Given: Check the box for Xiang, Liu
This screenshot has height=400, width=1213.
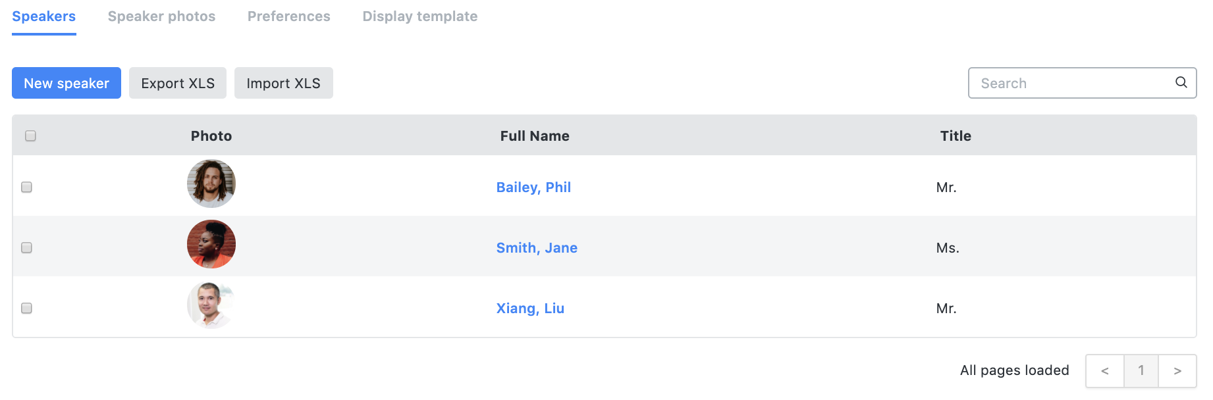Looking at the screenshot, I should 26,308.
